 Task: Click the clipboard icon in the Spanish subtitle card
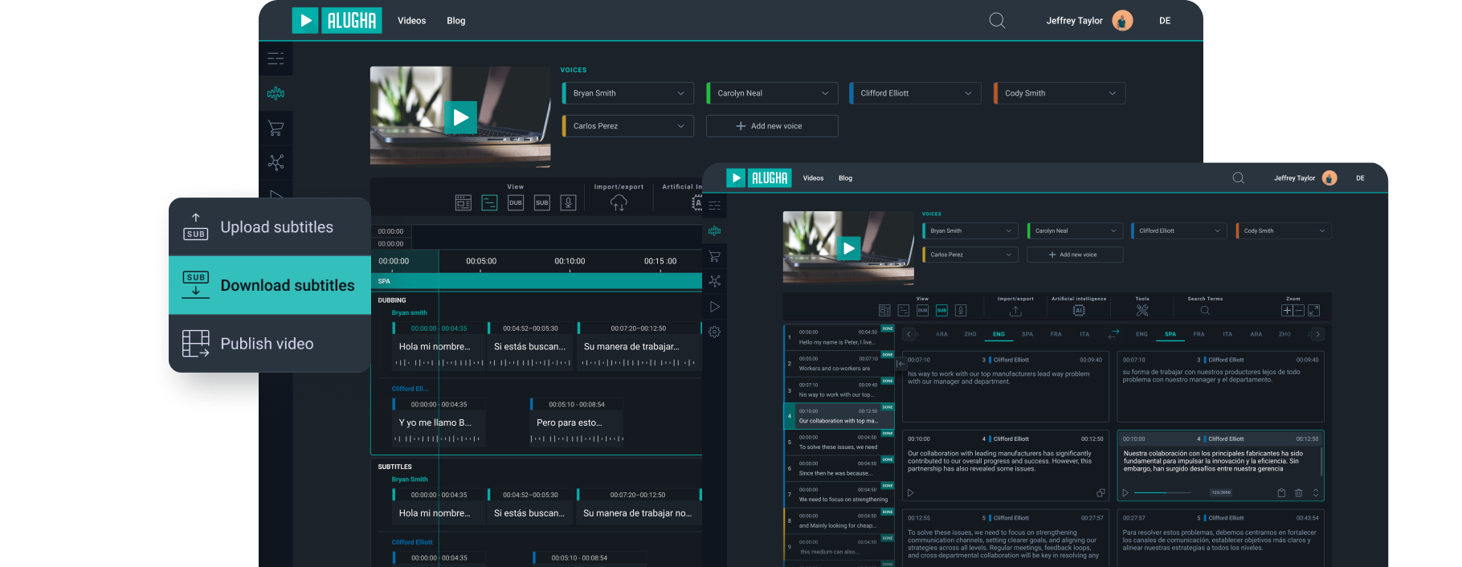(1281, 493)
